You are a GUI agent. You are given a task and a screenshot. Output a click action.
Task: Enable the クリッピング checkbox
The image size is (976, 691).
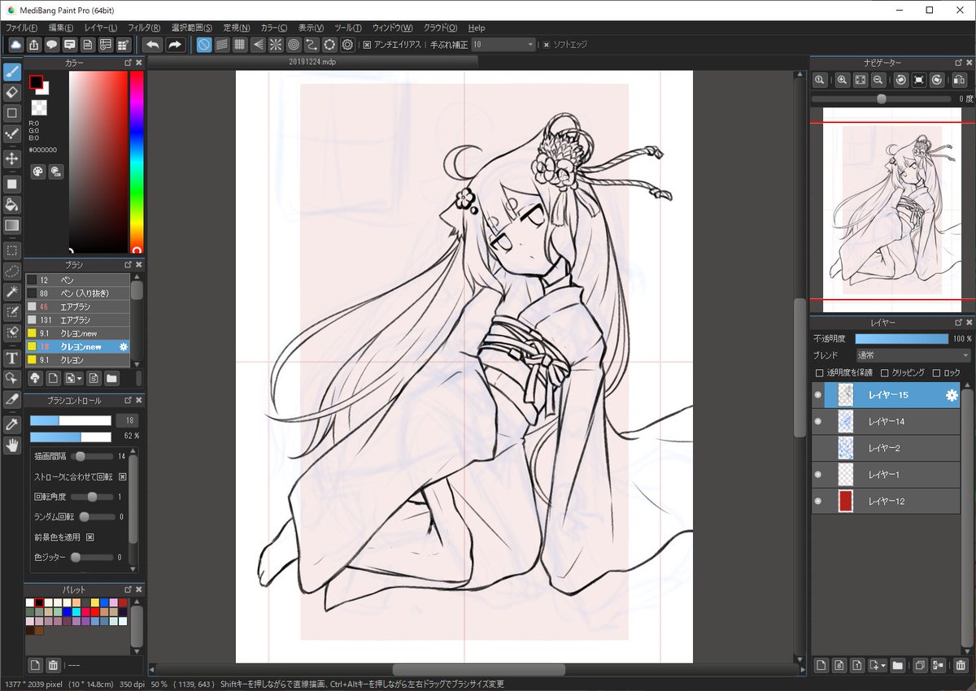[x=886, y=372]
